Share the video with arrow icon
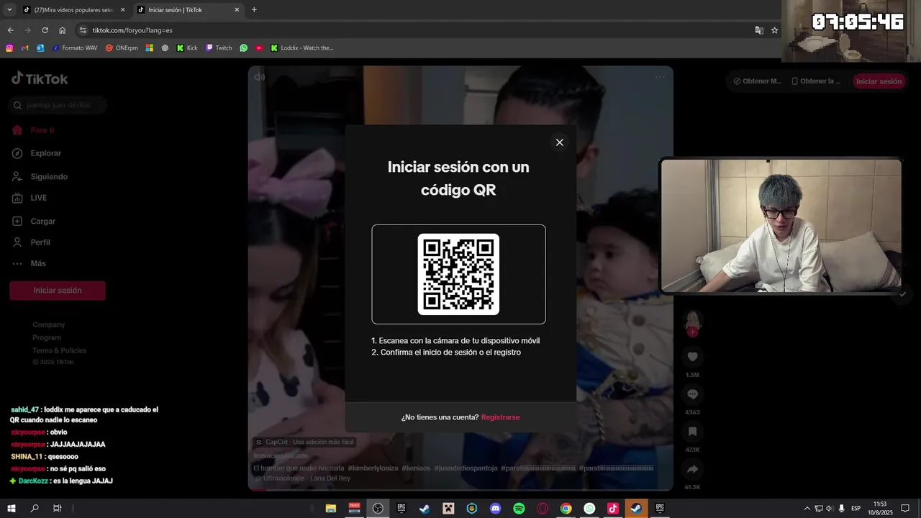The image size is (921, 518). [692, 469]
